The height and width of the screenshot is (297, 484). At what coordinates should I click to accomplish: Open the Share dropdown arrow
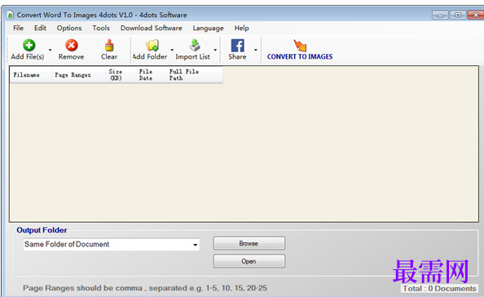[x=256, y=50]
